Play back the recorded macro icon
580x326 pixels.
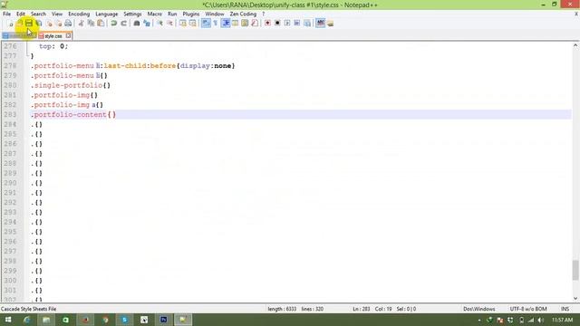(287, 24)
